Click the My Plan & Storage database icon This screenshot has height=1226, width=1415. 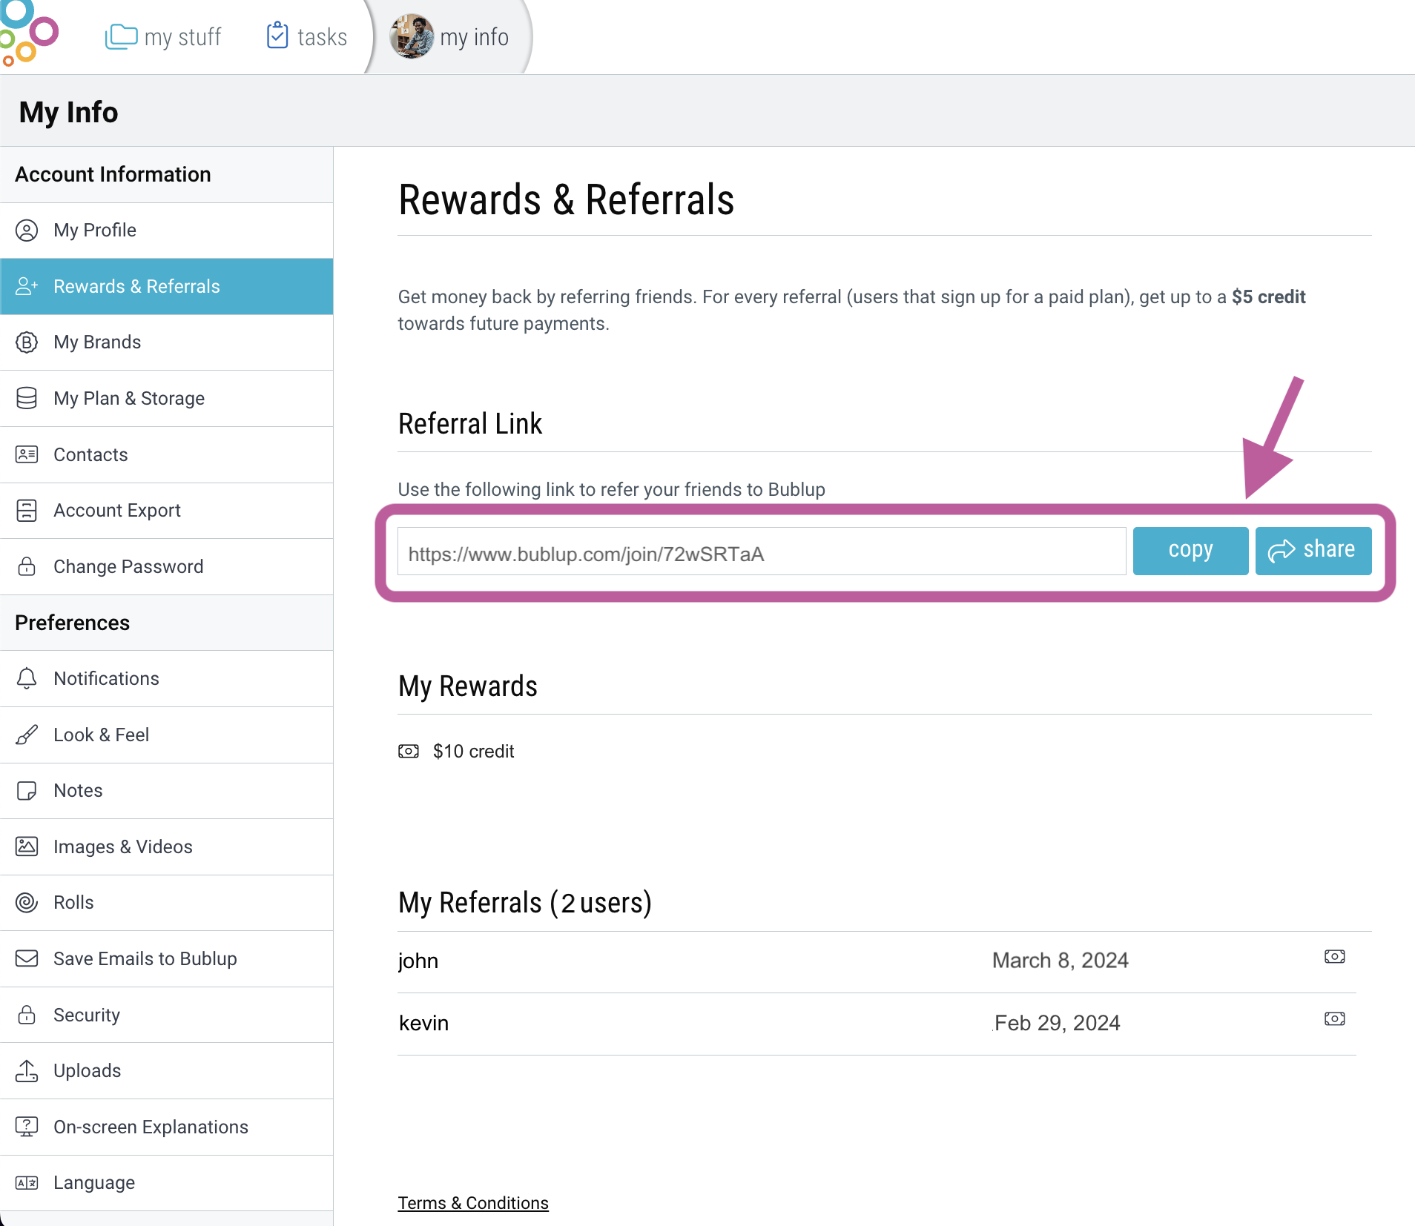(27, 398)
